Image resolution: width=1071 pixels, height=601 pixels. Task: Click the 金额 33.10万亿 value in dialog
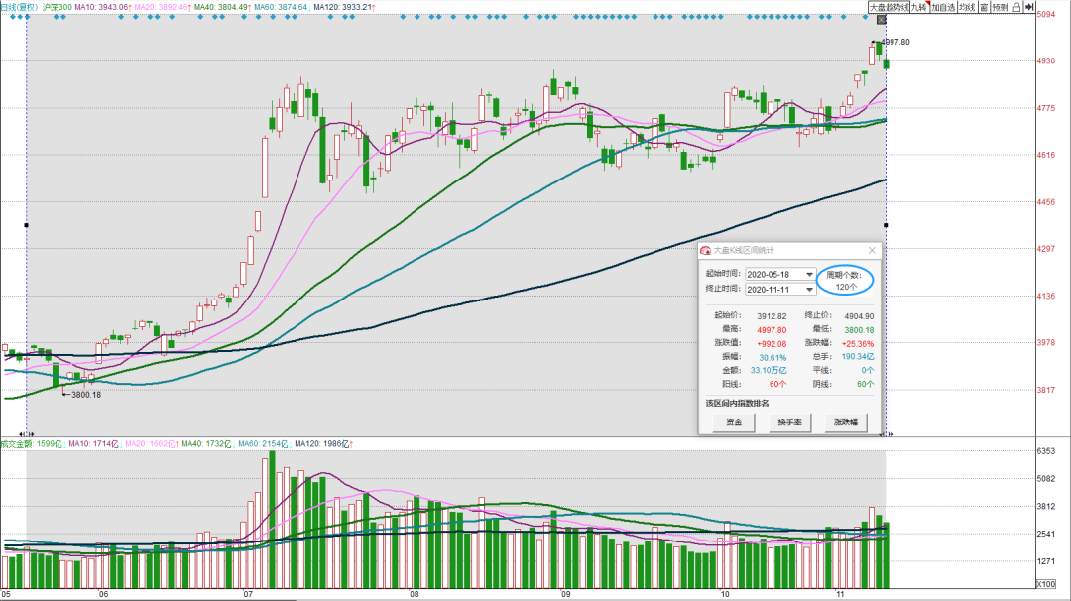[769, 370]
